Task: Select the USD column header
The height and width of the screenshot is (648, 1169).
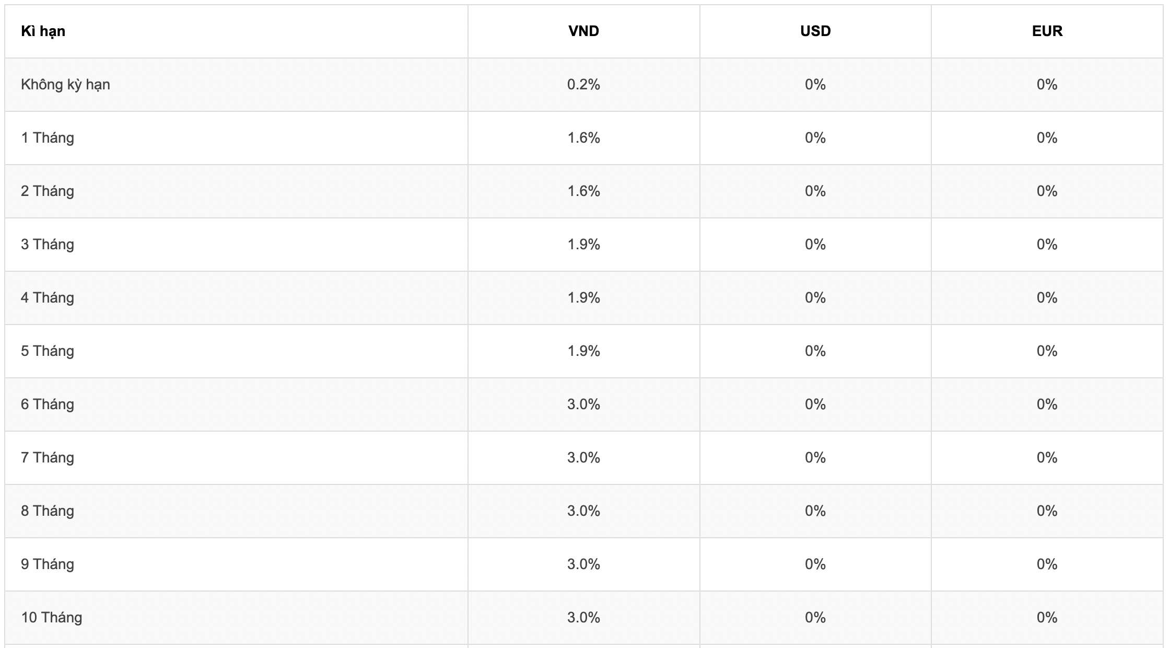Action: (x=815, y=31)
